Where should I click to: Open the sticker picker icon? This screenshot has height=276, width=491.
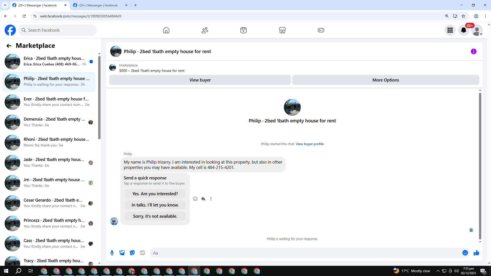point(132,253)
